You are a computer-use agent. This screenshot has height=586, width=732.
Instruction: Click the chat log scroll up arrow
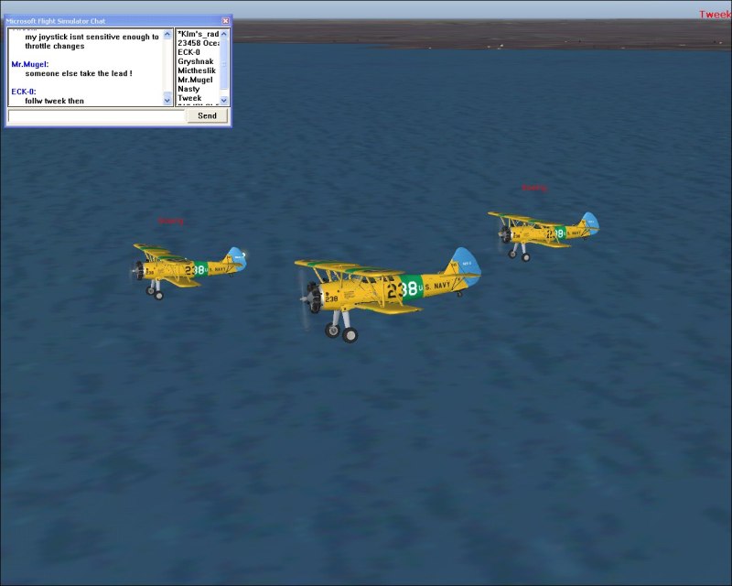click(x=167, y=35)
